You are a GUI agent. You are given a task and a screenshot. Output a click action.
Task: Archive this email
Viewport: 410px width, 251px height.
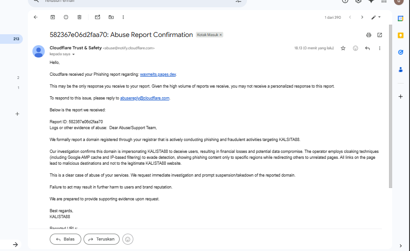point(53,17)
